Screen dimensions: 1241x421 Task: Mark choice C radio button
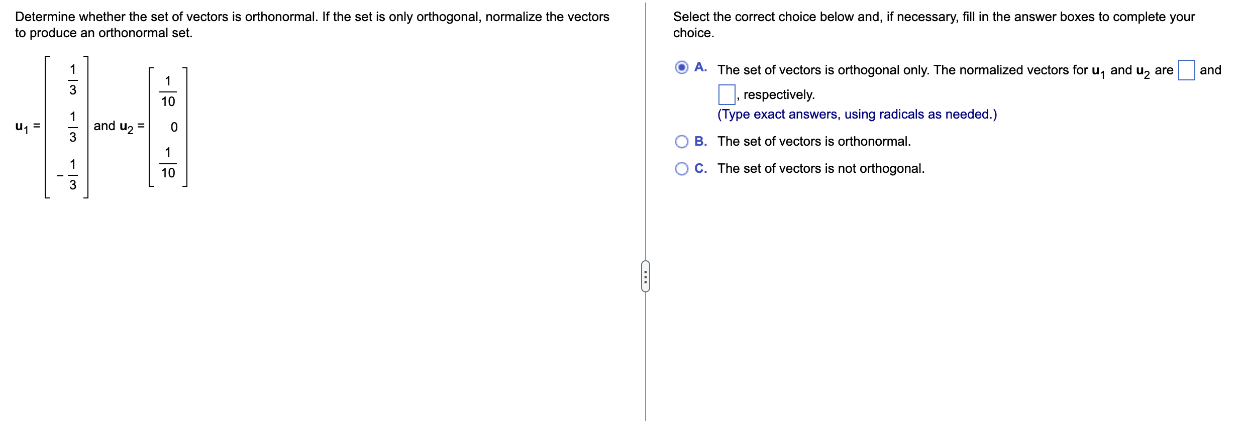(x=681, y=169)
